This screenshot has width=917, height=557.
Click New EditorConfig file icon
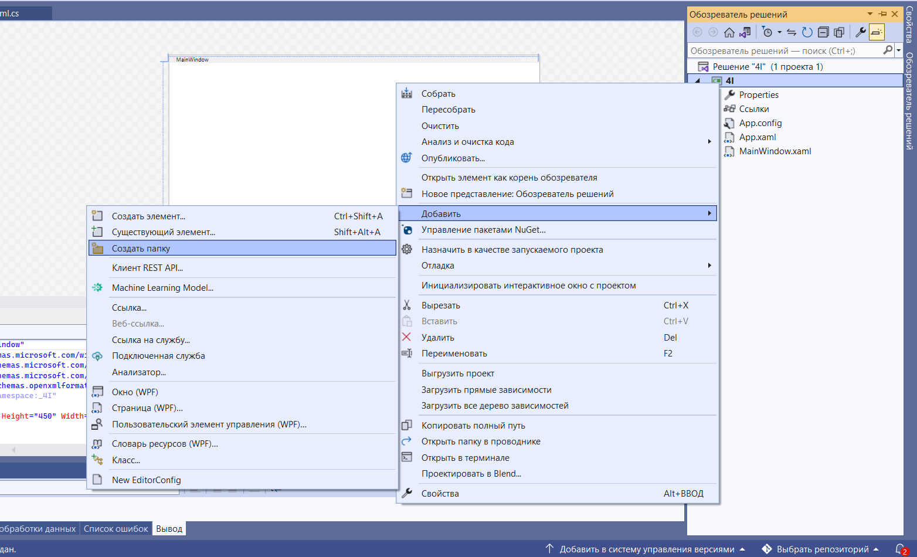pyautogui.click(x=97, y=480)
